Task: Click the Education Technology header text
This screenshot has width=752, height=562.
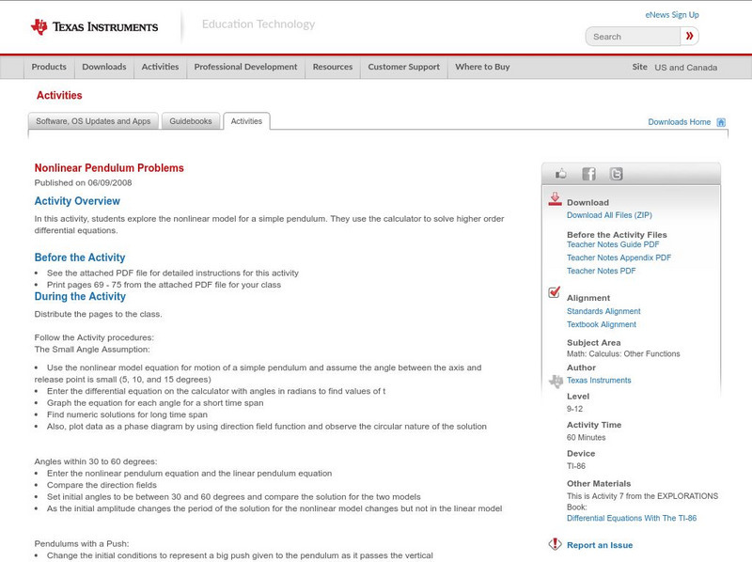Action: click(258, 24)
